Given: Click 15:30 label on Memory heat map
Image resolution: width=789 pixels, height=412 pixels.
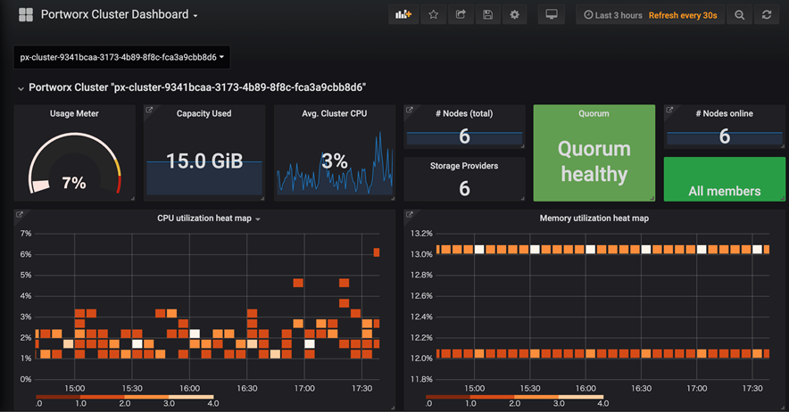Looking at the screenshot, I should (x=530, y=388).
